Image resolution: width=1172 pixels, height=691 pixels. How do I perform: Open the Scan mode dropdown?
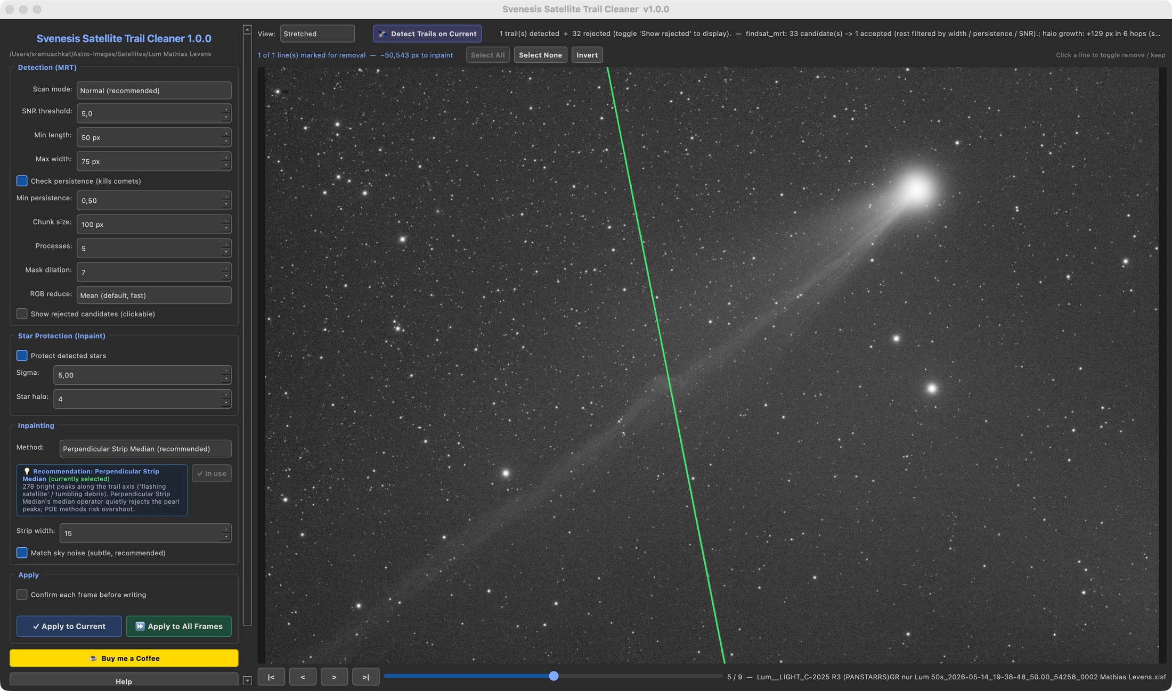(x=154, y=91)
